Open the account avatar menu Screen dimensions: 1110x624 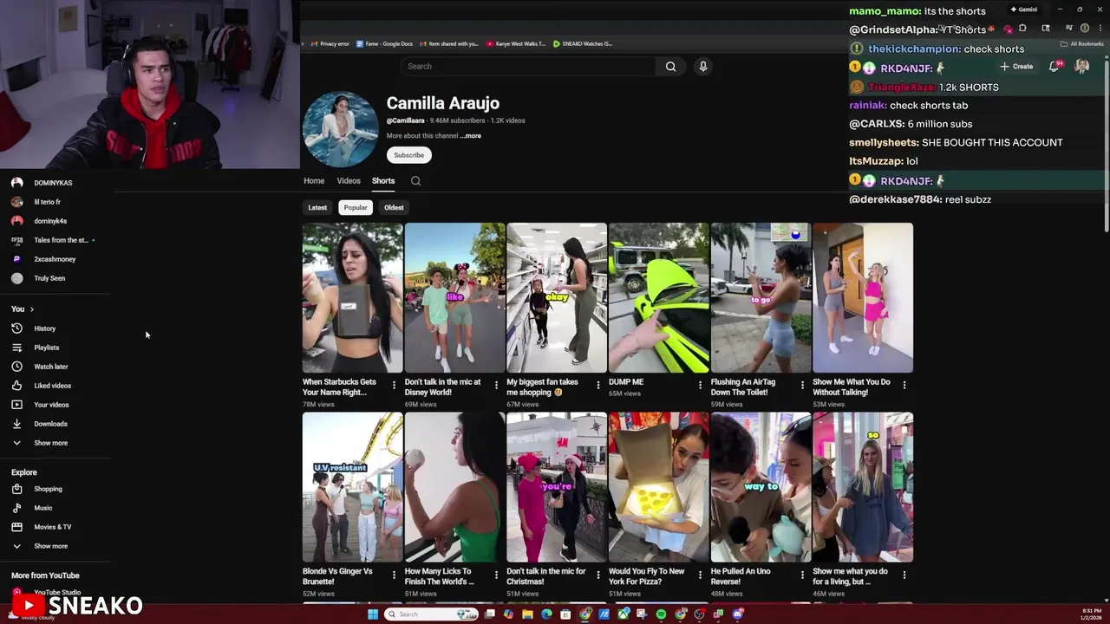(1081, 67)
